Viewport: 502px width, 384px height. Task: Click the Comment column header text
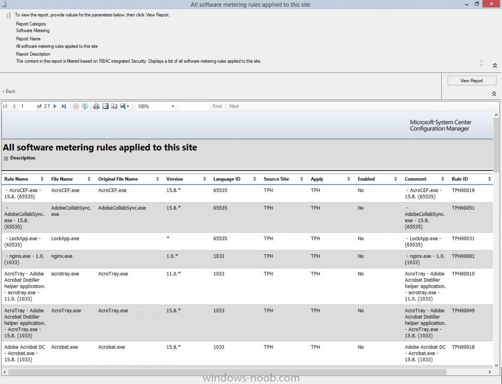(x=415, y=179)
